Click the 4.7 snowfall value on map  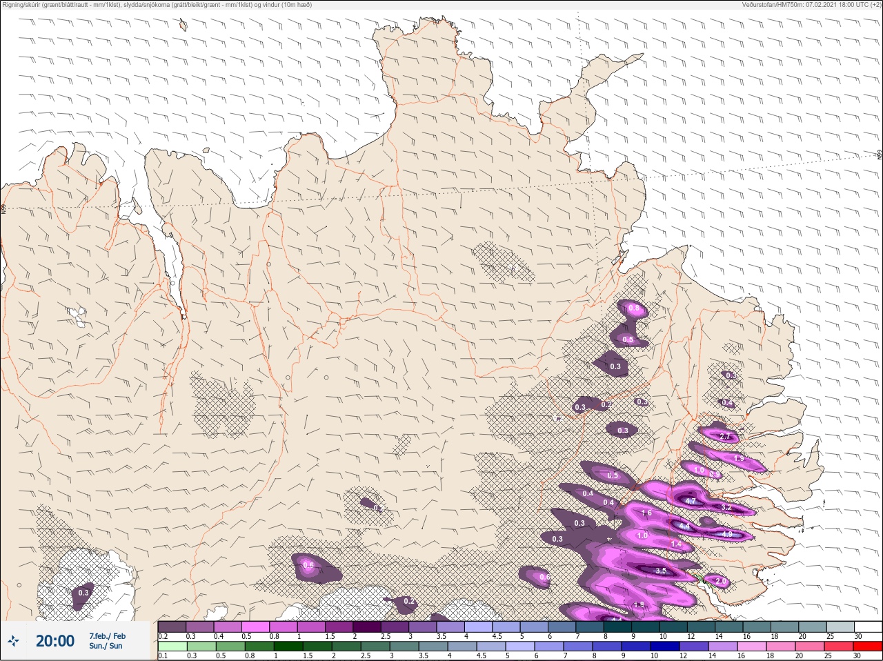pyautogui.click(x=691, y=501)
